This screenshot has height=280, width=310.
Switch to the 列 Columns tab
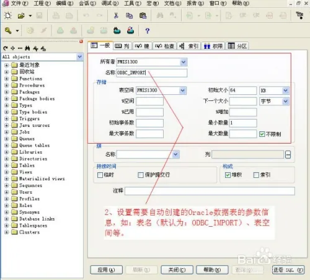(122, 46)
